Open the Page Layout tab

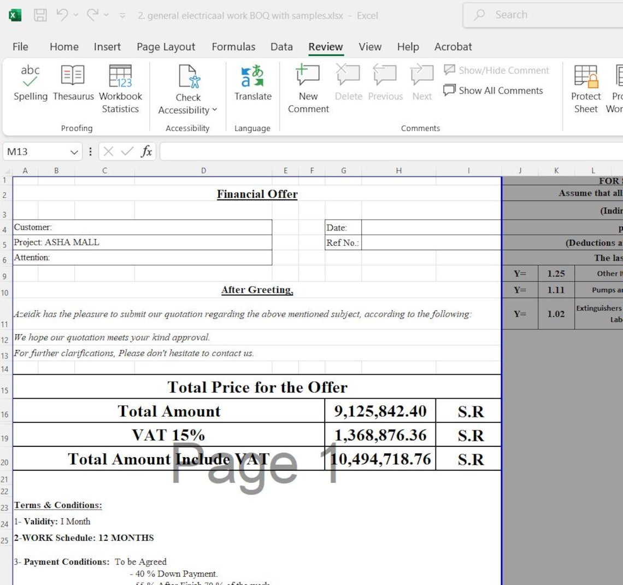coord(166,47)
